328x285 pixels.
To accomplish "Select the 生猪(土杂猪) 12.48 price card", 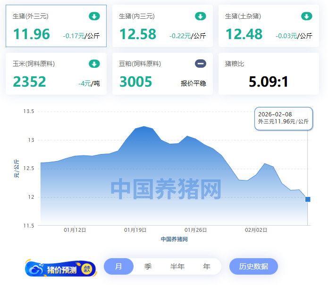I will [269, 26].
